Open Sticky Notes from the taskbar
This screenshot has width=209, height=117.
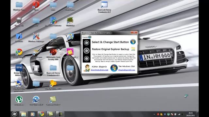[x=51, y=114]
